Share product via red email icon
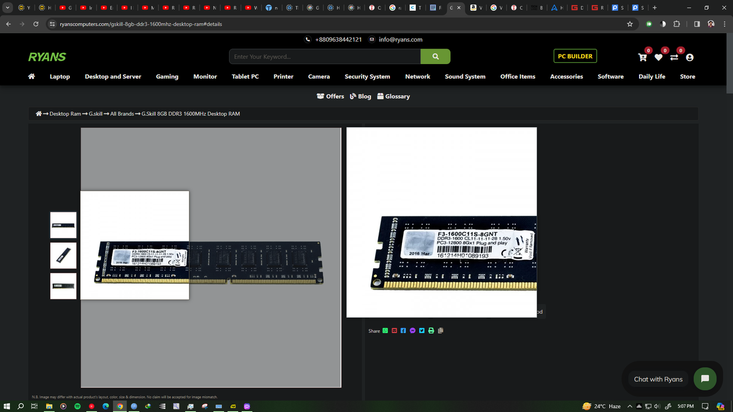This screenshot has width=733, height=412. [395, 331]
